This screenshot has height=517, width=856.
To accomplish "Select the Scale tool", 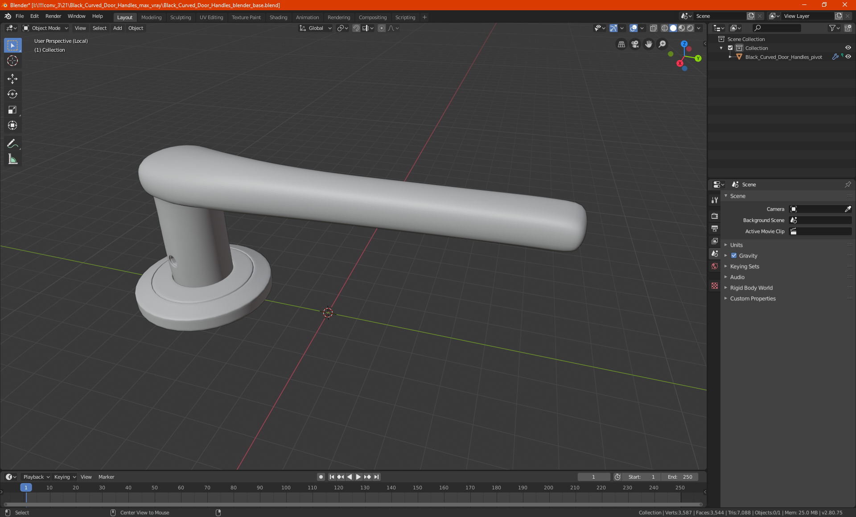I will (12, 110).
